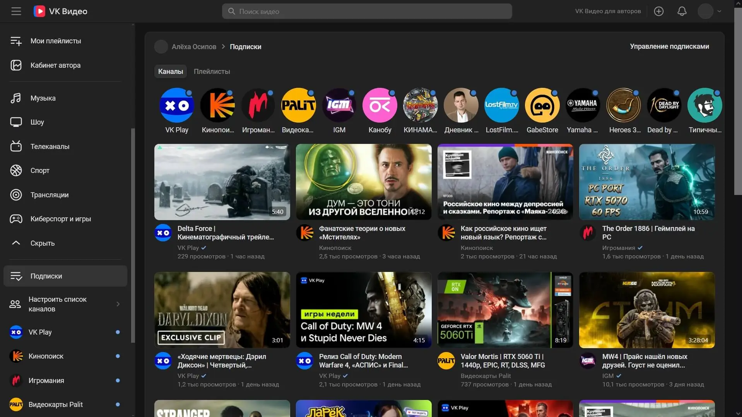
Task: Open the hamburger menu icon
Action: point(16,11)
